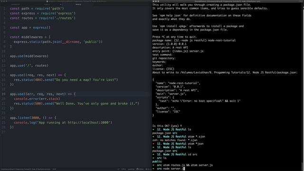Click line number 1 in the gutter
The width and height of the screenshot is (304, 171).
tap(4, 9)
